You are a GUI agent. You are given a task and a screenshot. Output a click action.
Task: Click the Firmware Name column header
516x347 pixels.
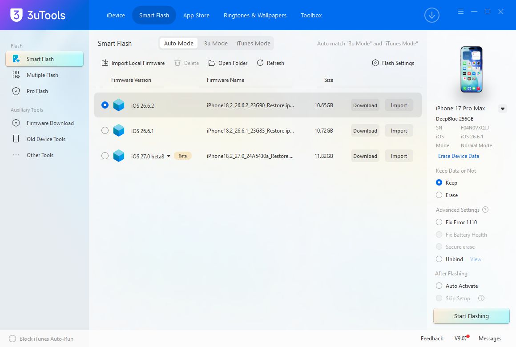(226, 80)
